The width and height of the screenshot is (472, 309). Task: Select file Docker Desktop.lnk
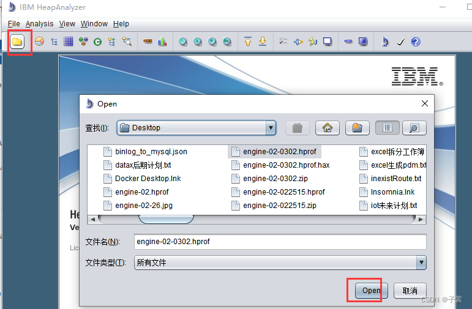pyautogui.click(x=142, y=179)
